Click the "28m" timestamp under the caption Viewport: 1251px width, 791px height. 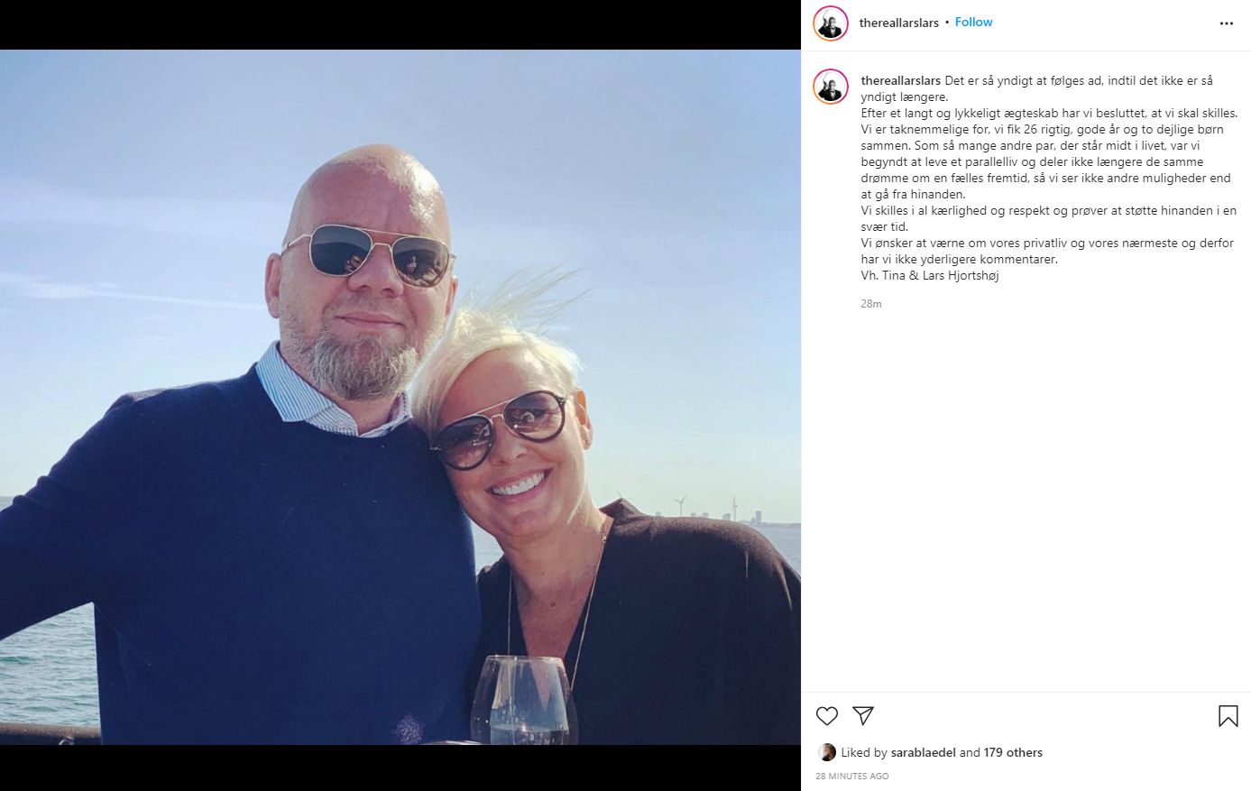[x=871, y=304]
